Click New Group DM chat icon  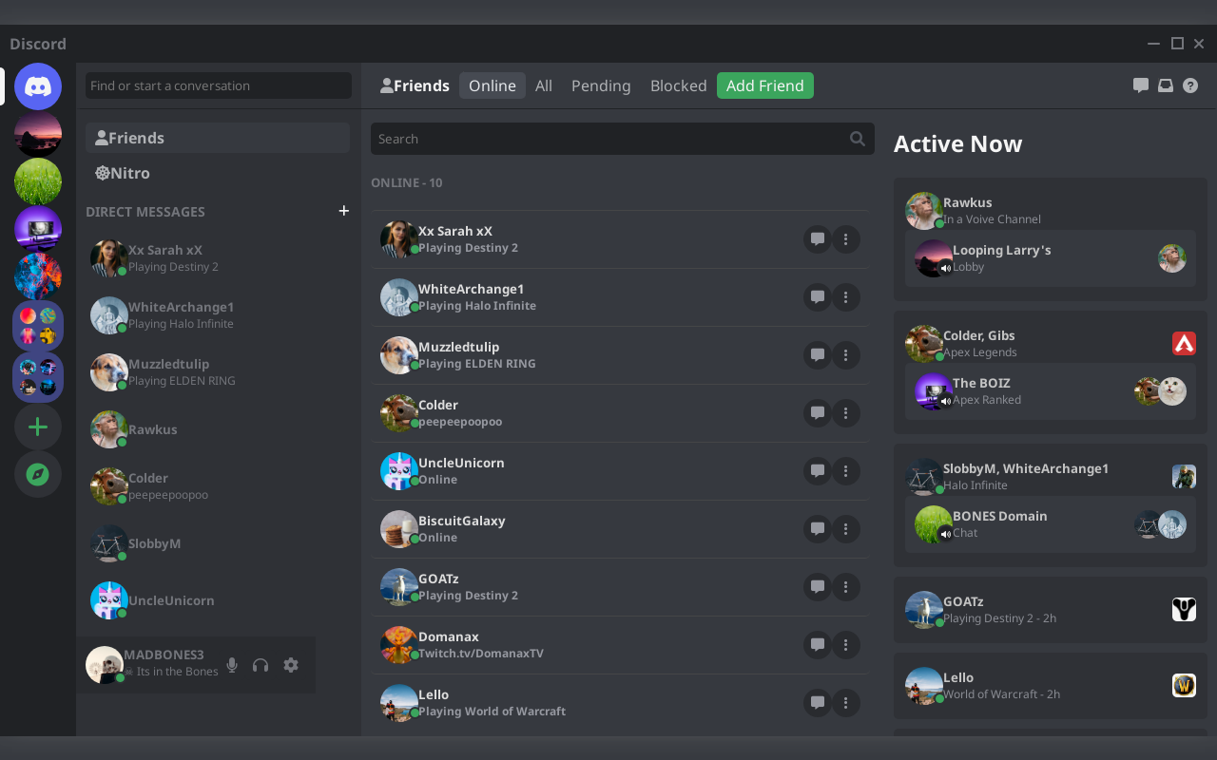(1141, 85)
